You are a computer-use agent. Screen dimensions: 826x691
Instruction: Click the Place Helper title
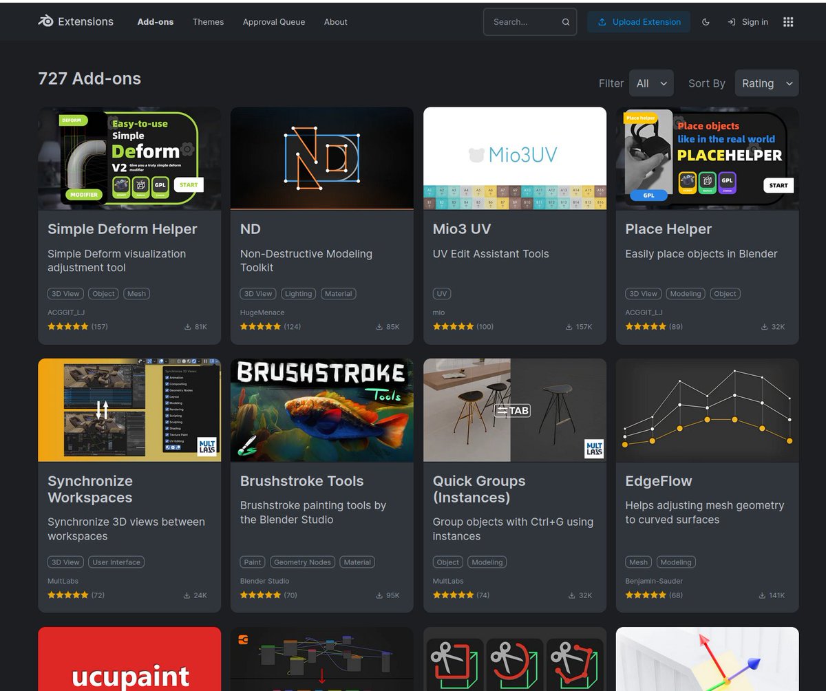coord(668,229)
